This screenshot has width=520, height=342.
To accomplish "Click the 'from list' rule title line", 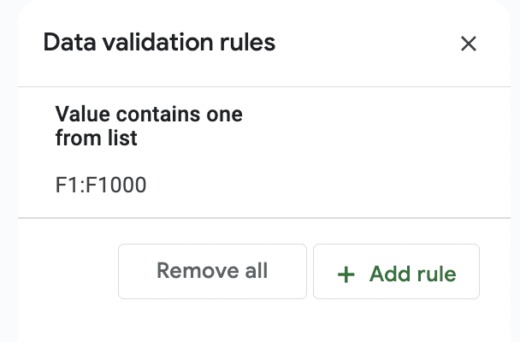I will 96,138.
